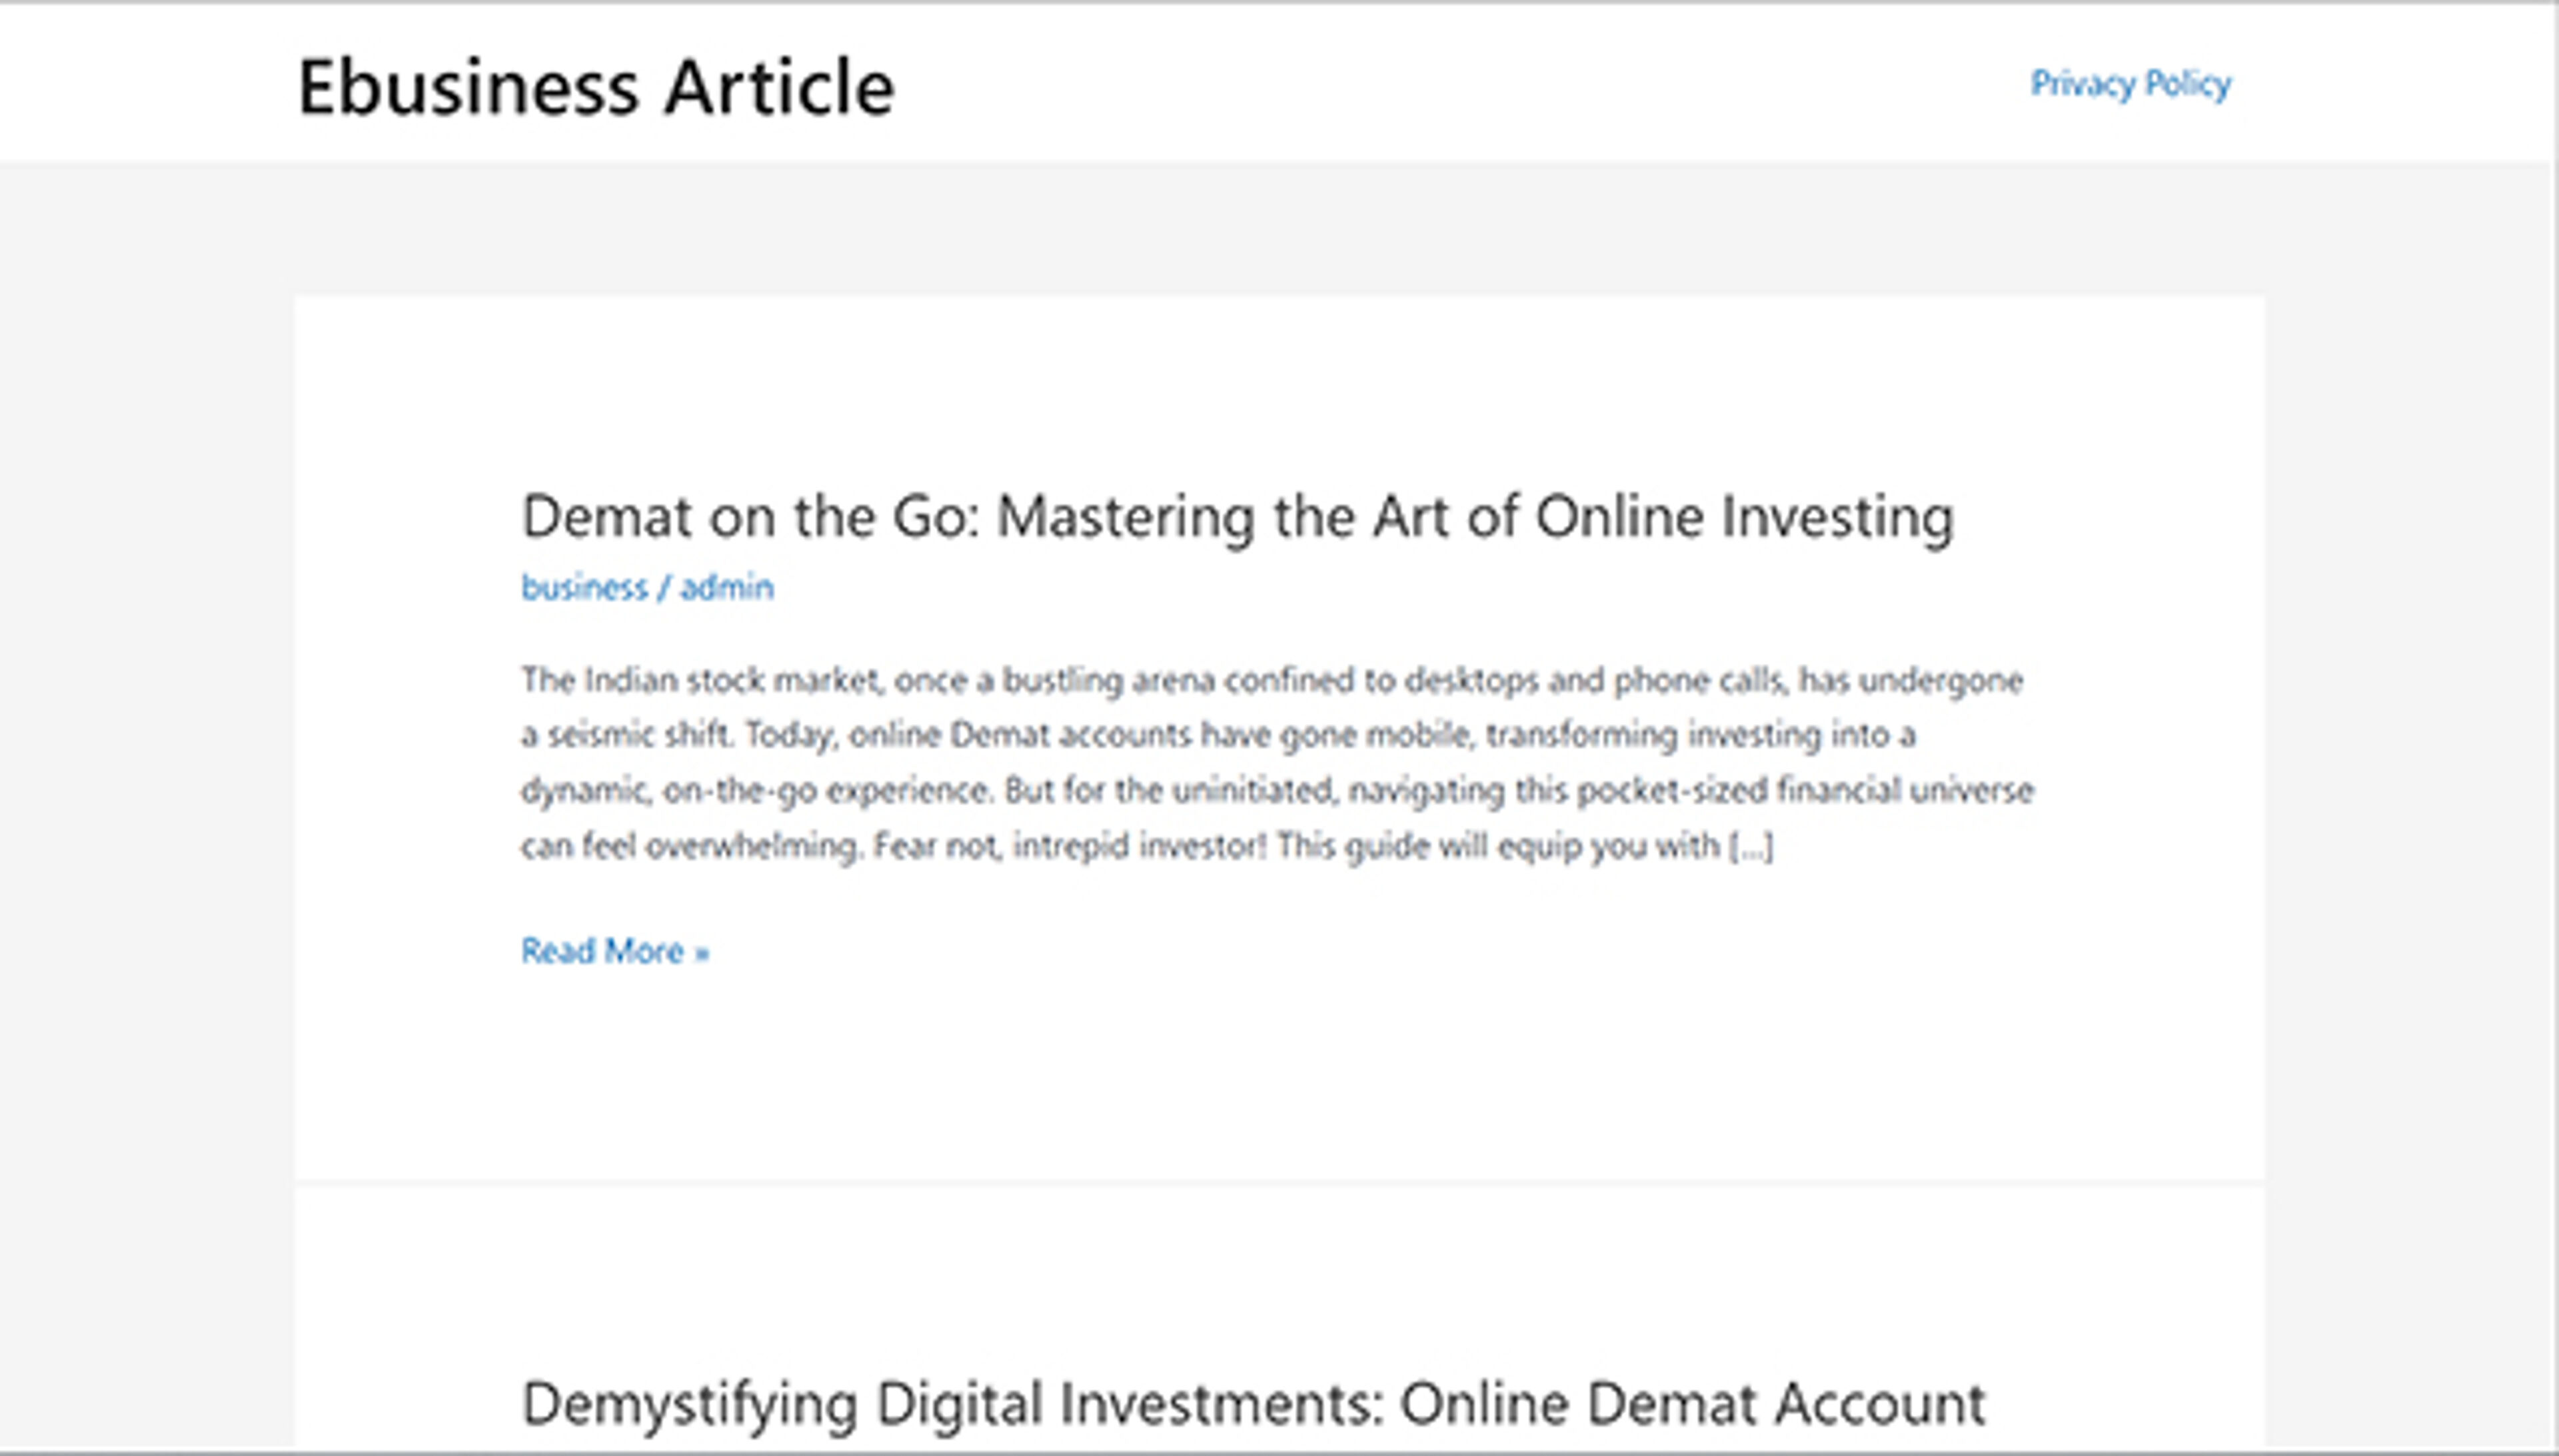This screenshot has height=1456, width=2559.
Task: Click Read More with the double-arrow symbol
Action: pyautogui.click(x=613, y=951)
